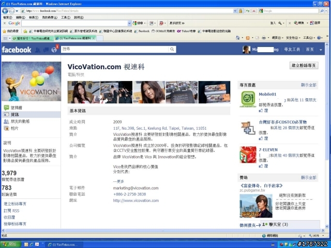Expand the Google toolbar search box dropdown
Image resolution: width=331 pixels, height=248 pixels.
pyautogui.click(x=129, y=23)
